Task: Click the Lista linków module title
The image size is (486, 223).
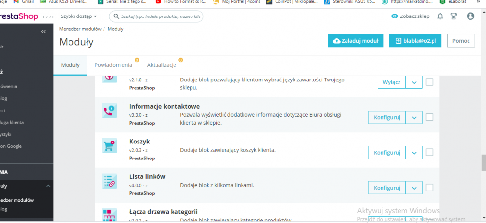Action: point(147,177)
